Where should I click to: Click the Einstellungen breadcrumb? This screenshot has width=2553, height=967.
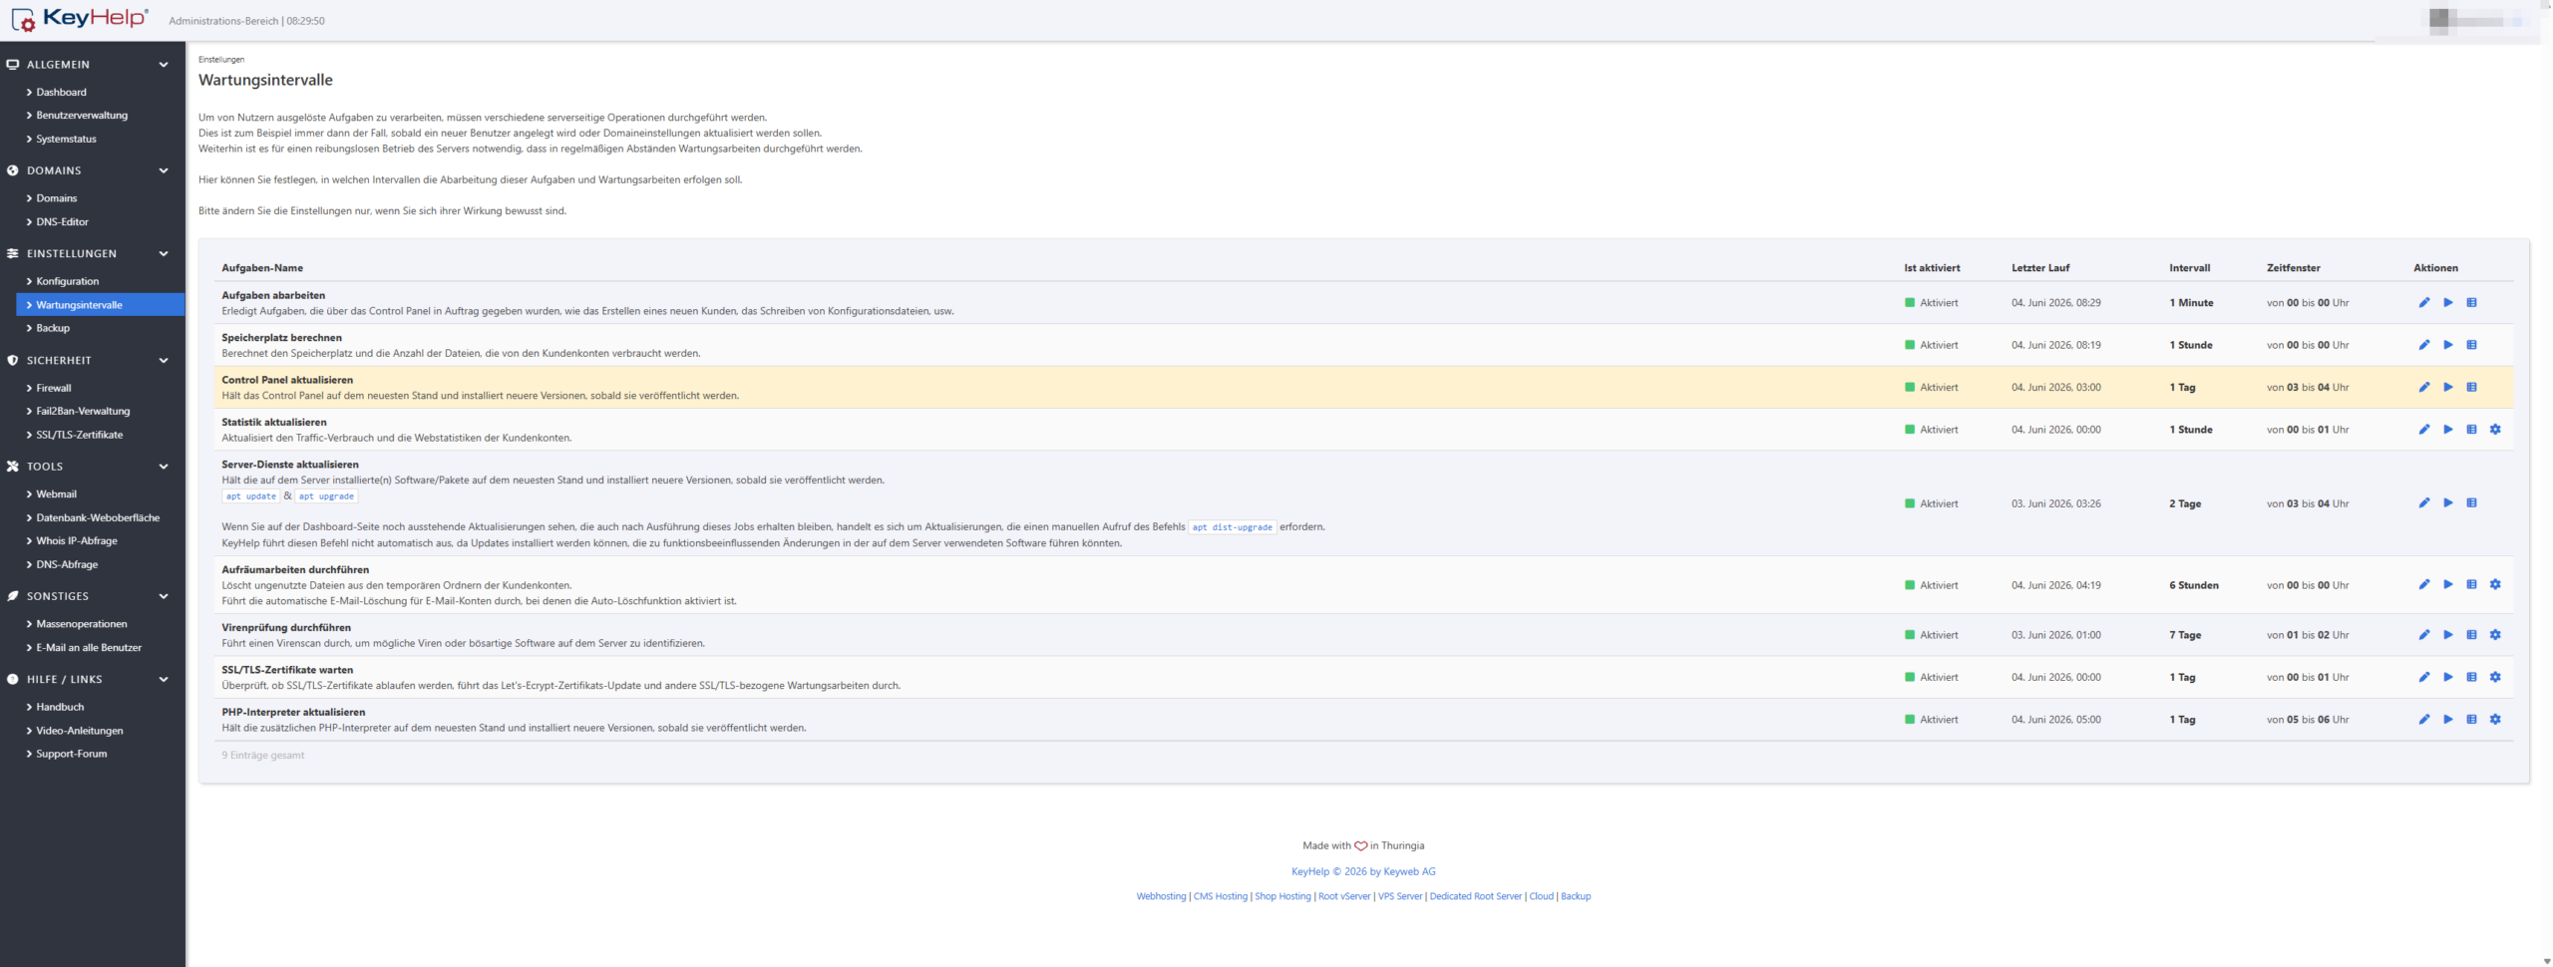click(221, 60)
